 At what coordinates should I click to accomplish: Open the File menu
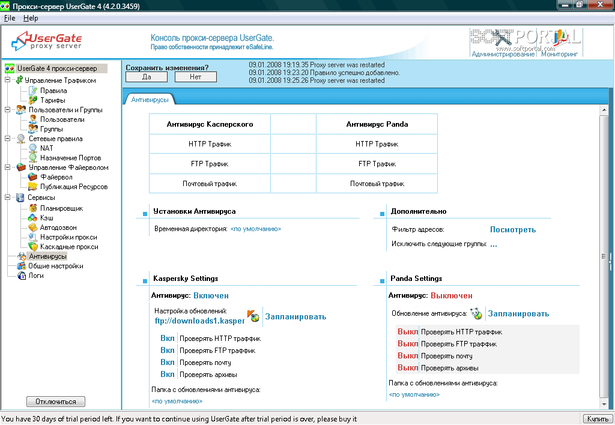10,18
